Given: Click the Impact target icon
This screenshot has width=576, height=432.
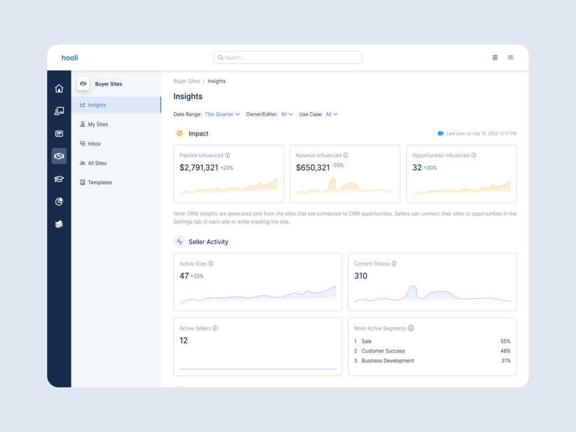Looking at the screenshot, I should (x=179, y=134).
